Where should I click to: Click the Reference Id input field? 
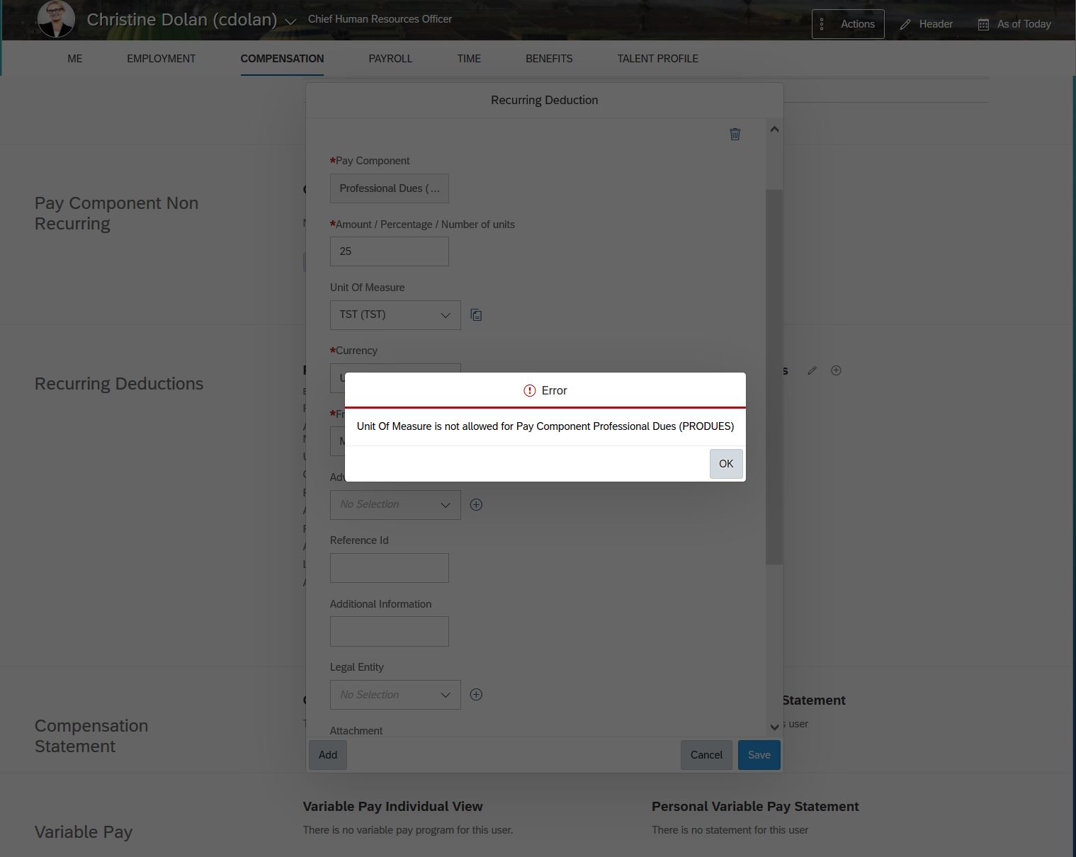[x=390, y=568]
